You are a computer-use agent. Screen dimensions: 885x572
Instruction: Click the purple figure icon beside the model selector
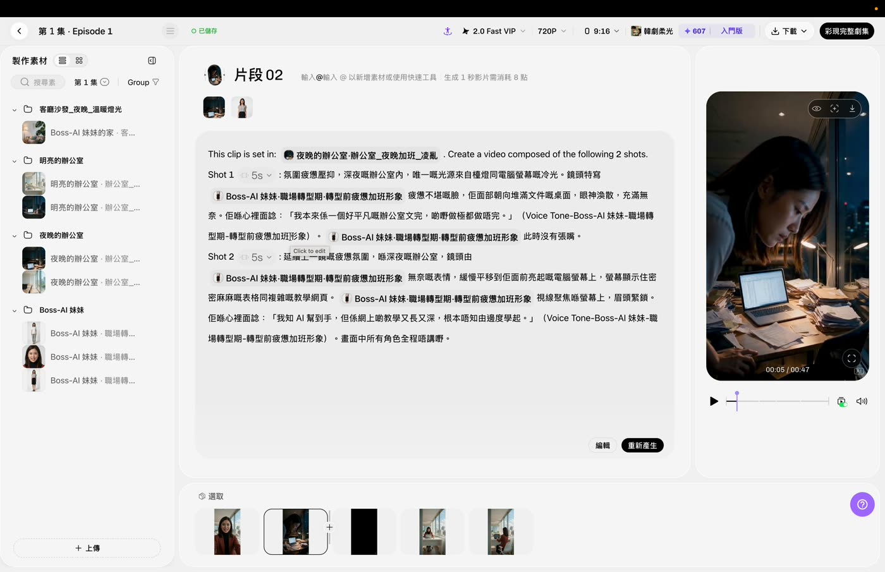point(448,31)
